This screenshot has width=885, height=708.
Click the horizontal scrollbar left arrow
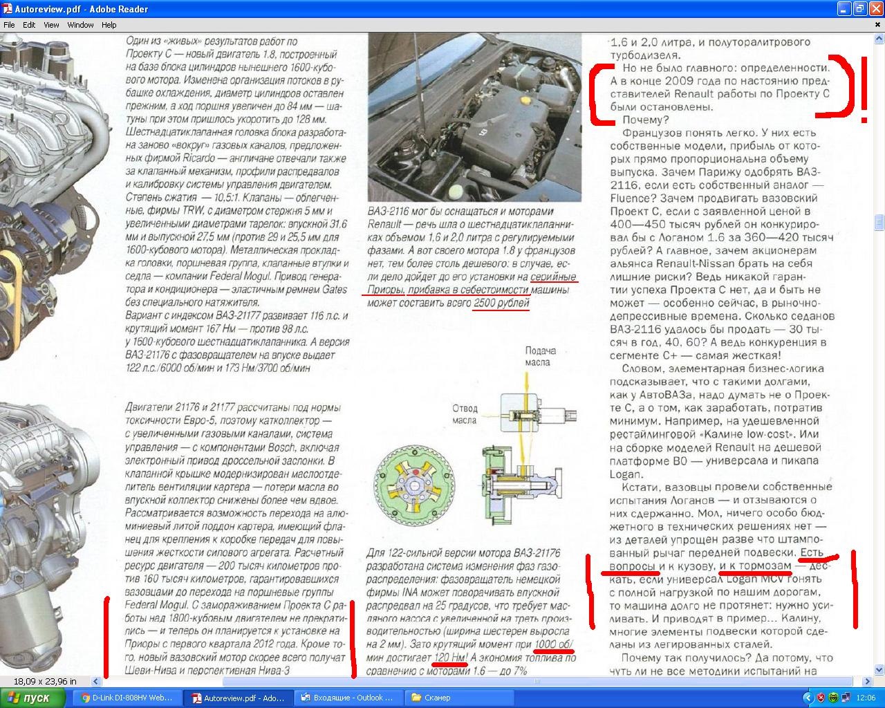tap(96, 681)
